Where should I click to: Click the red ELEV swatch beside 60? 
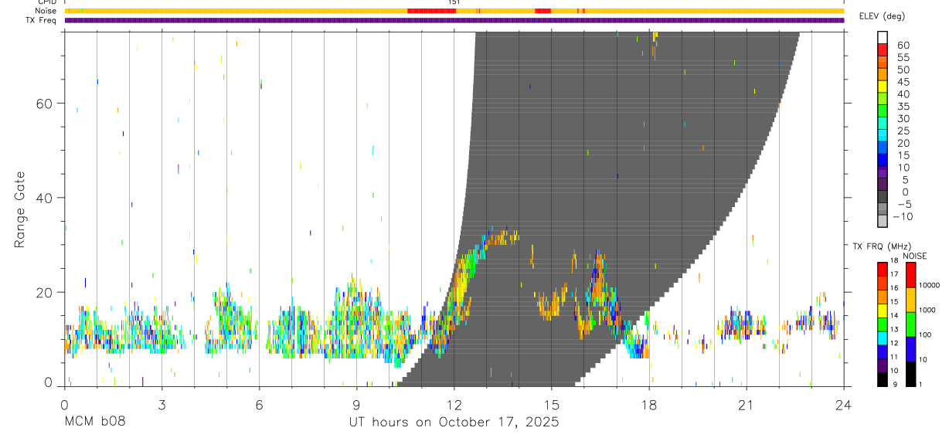882,49
